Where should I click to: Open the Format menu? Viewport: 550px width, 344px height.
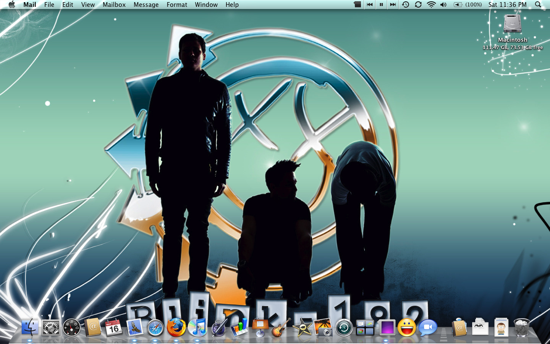(177, 5)
